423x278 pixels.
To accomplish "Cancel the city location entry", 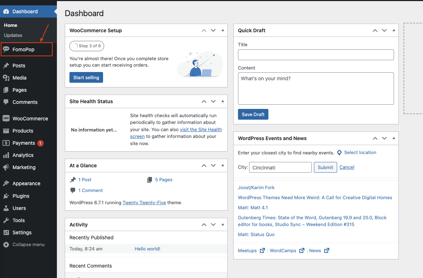I will [347, 167].
